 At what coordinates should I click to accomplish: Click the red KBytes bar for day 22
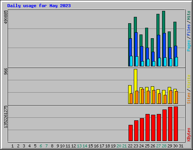pos(130,133)
